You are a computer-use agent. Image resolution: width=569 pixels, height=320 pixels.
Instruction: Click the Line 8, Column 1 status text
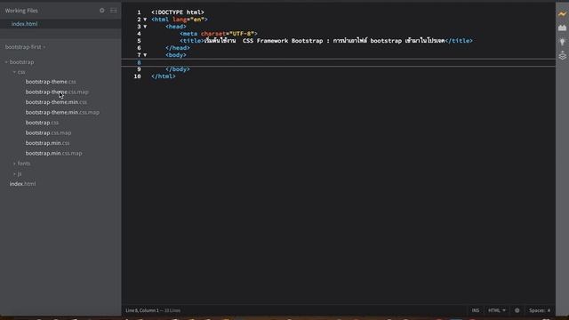(142, 310)
